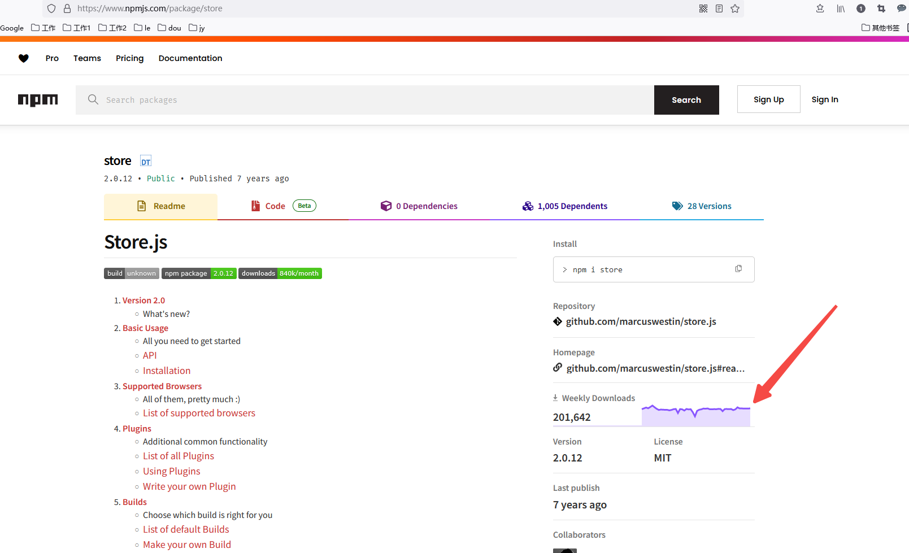Image resolution: width=909 pixels, height=553 pixels.
Task: Click the downloads 840k/month badge
Action: [x=280, y=273]
